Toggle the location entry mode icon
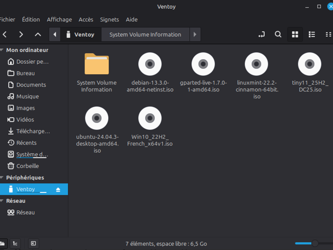 [262, 35]
